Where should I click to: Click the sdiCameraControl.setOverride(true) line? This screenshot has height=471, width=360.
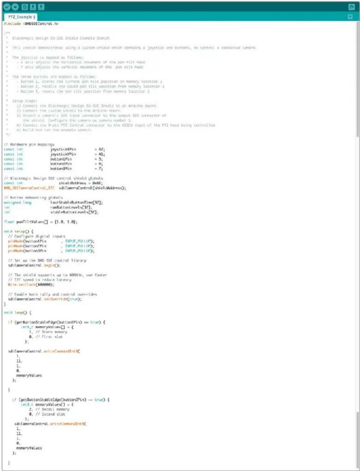pos(45,299)
